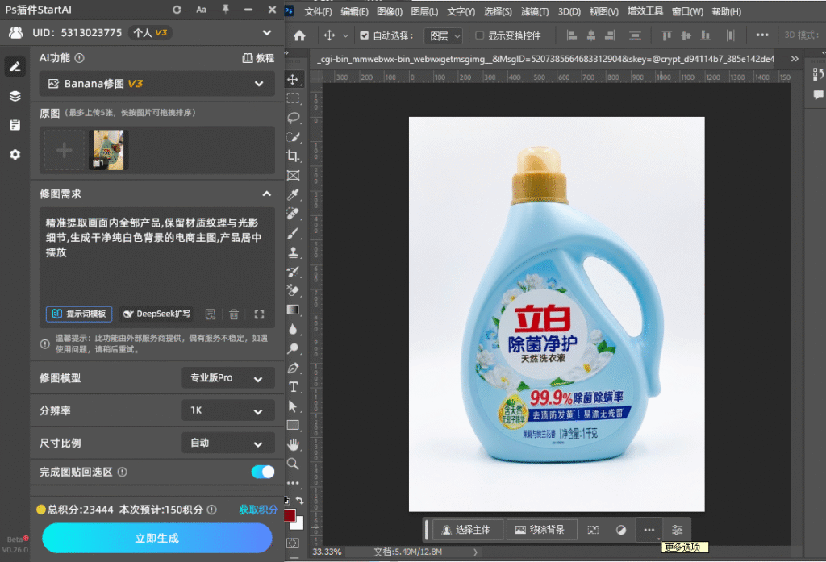Select the Frame tool

pos(293,176)
